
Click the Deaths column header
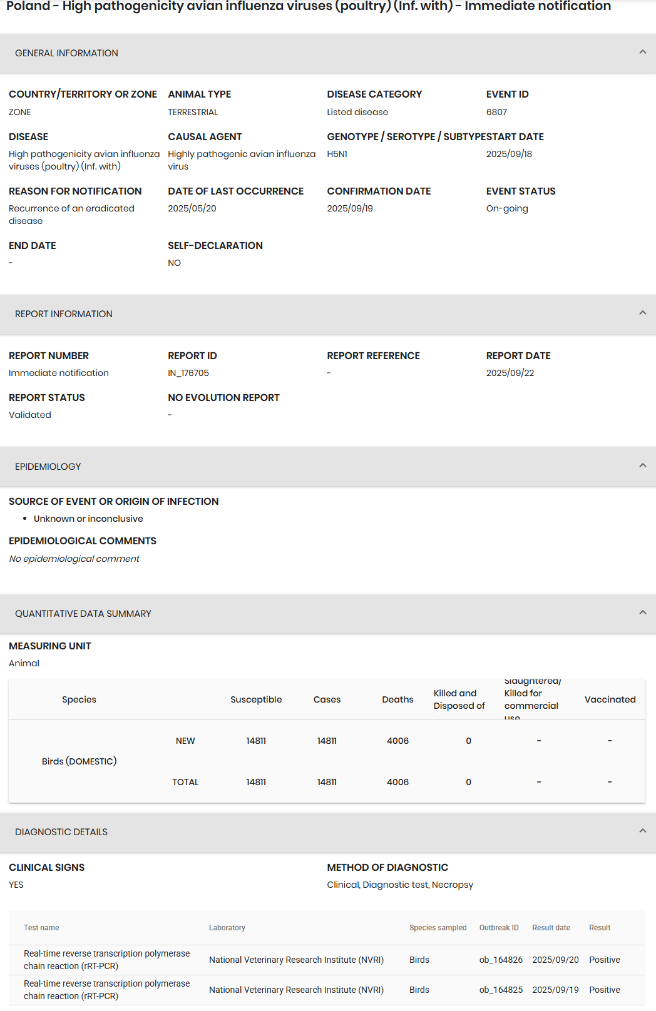point(397,699)
